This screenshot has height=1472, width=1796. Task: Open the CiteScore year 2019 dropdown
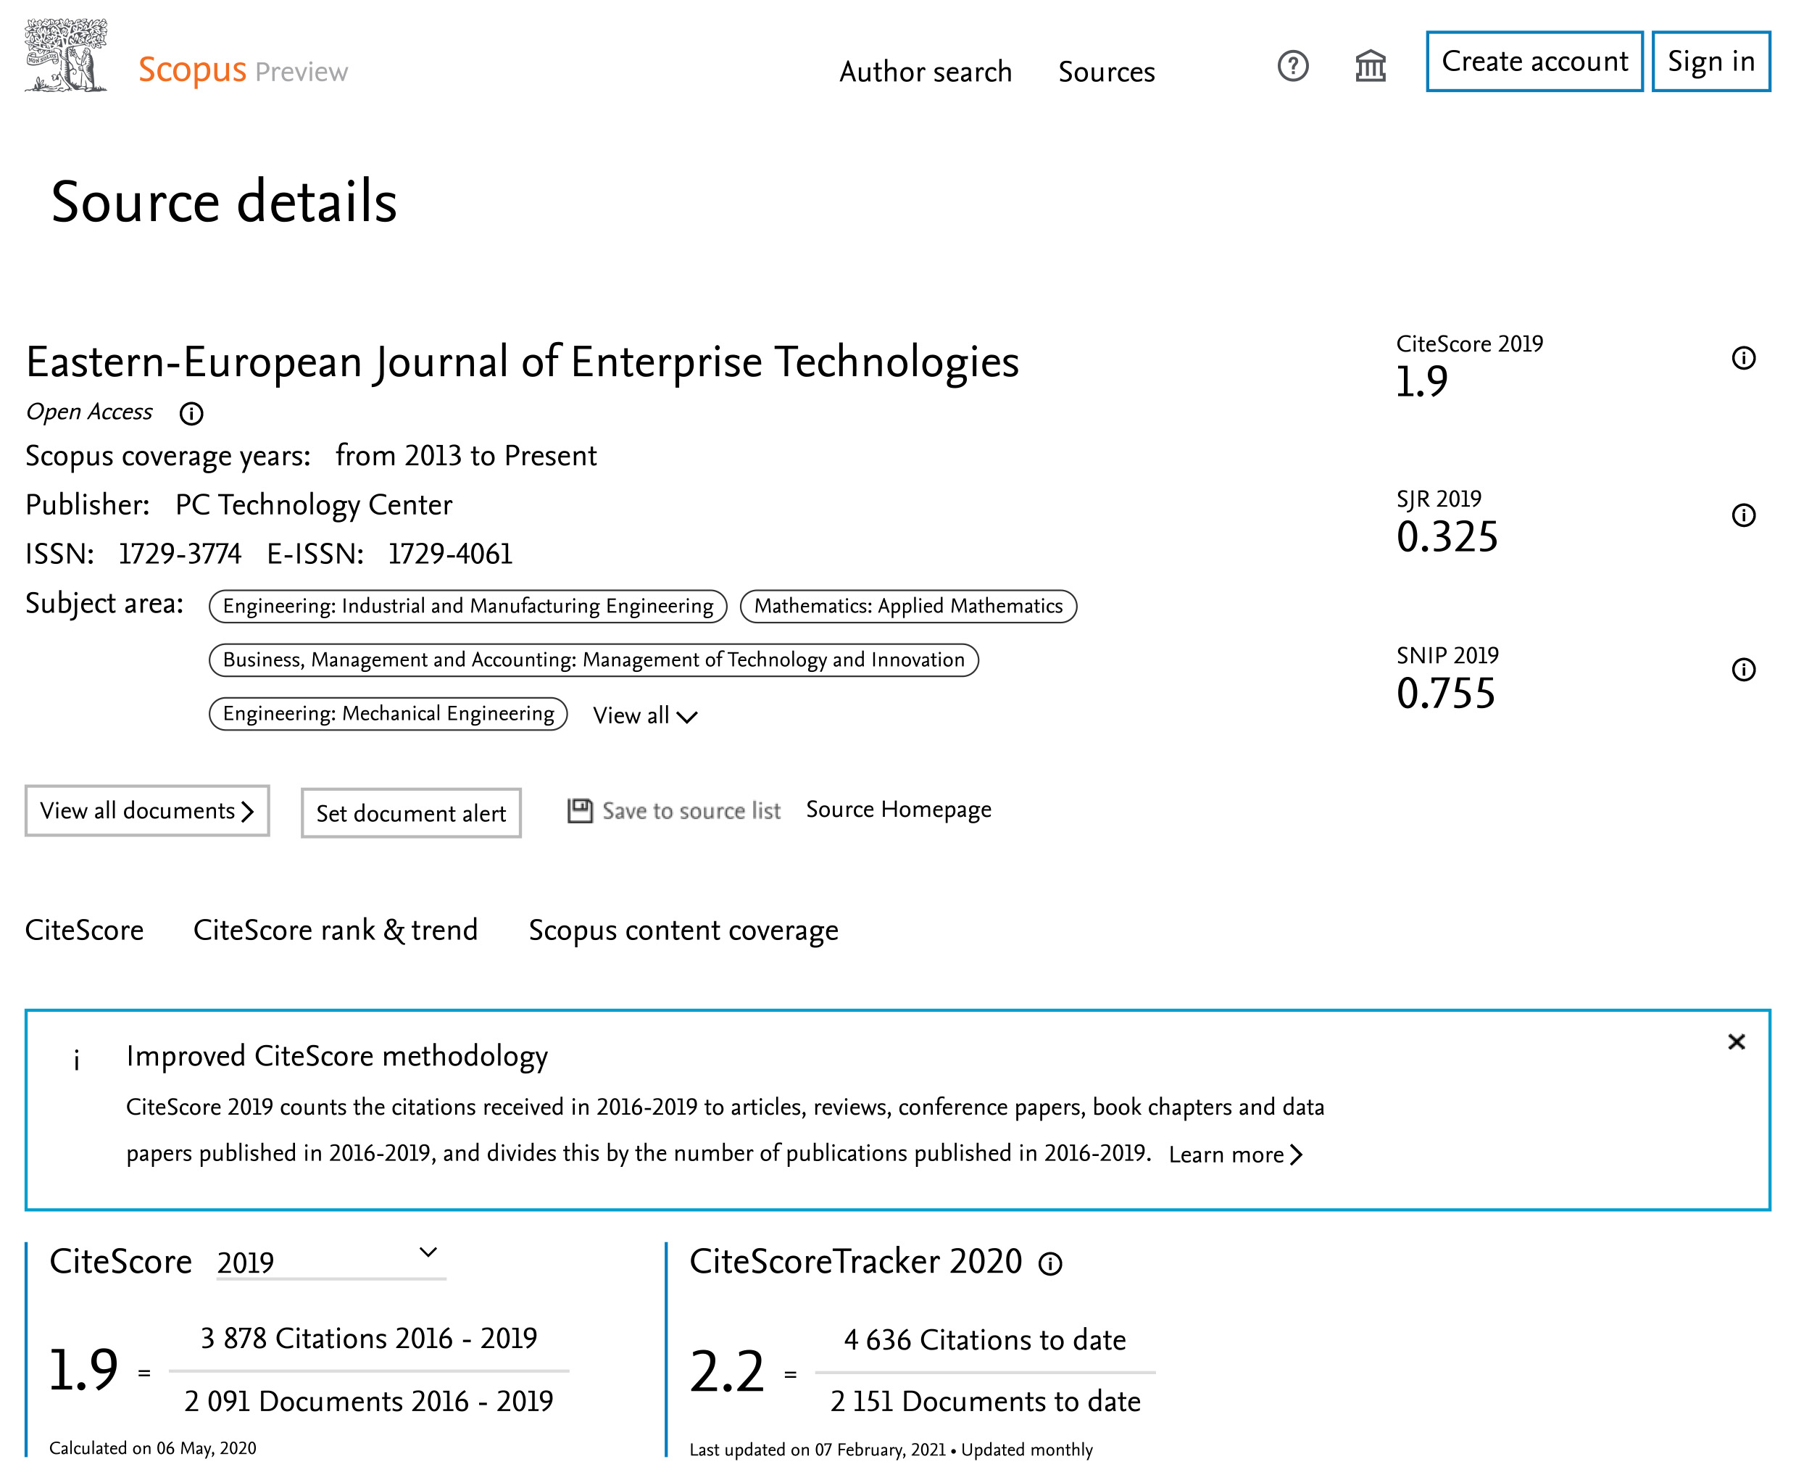tap(330, 1262)
